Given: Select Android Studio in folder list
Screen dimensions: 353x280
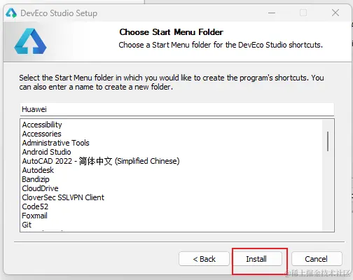Looking at the screenshot, I should click(46, 152).
